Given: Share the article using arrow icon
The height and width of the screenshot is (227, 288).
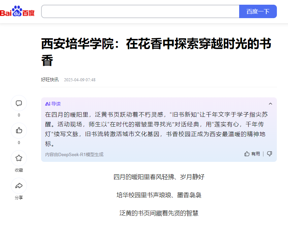Looking at the screenshot, I should pyautogui.click(x=19, y=186).
